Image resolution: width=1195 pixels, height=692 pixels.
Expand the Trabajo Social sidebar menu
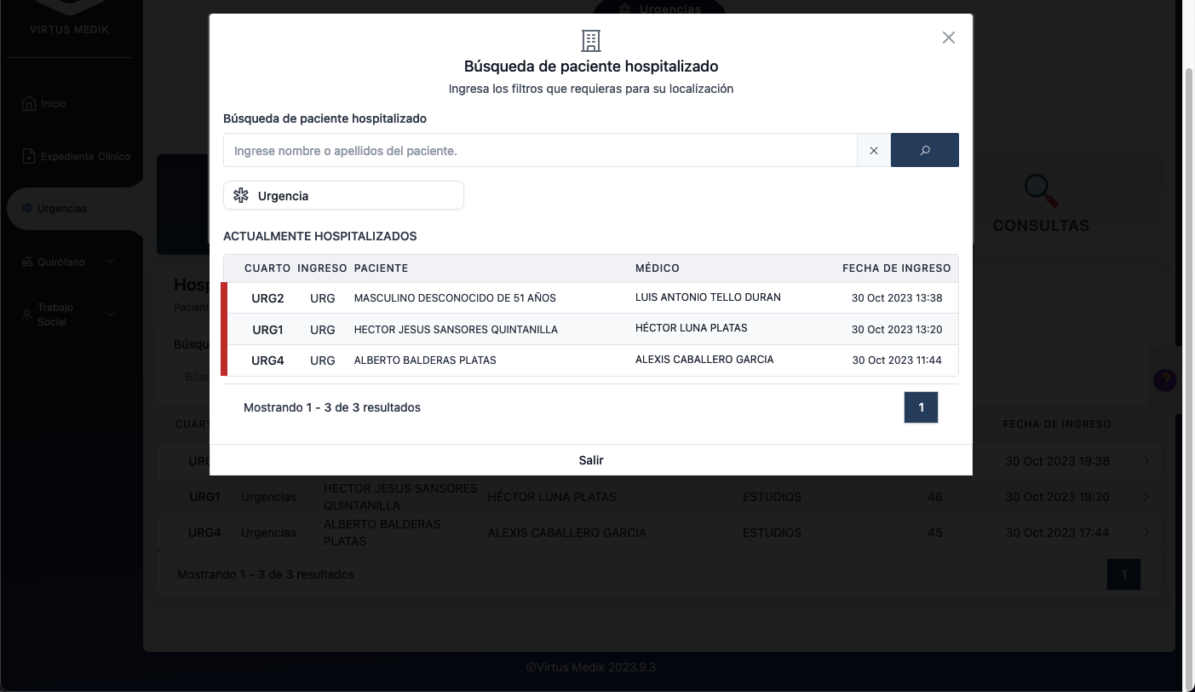tap(110, 314)
